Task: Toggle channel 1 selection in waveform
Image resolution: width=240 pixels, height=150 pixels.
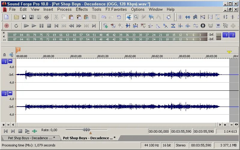Action: [x=4, y=62]
